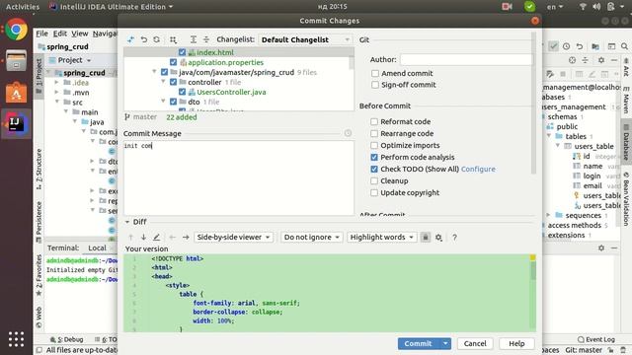
Task: Enable Amend commit checkbox
Action: coord(375,73)
